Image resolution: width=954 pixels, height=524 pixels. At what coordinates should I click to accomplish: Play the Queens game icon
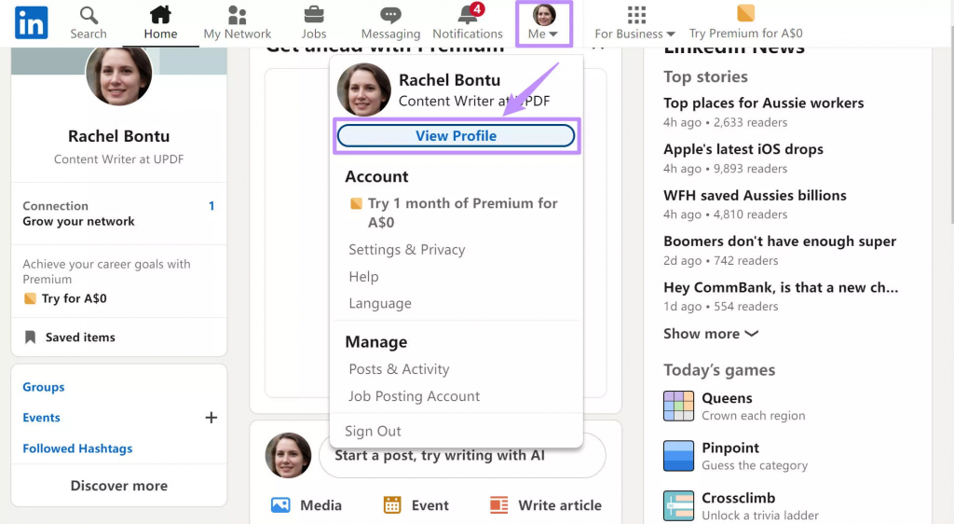coord(678,406)
